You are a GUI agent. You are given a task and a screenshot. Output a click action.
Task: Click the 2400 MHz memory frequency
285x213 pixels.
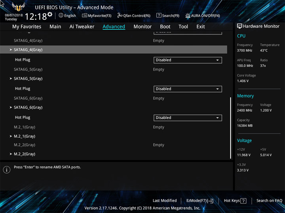(245, 110)
